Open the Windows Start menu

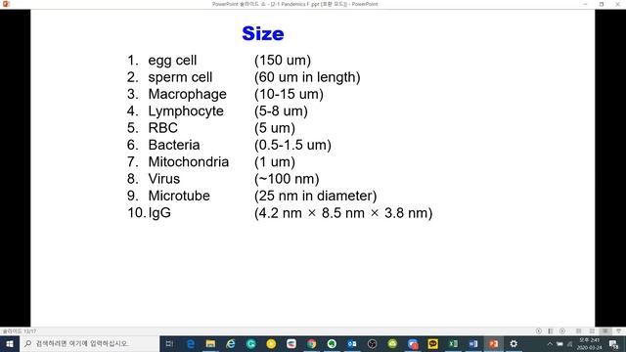10,343
